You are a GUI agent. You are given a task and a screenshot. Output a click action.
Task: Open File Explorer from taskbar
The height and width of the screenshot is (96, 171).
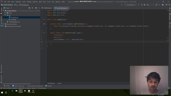[x=17, y=91]
